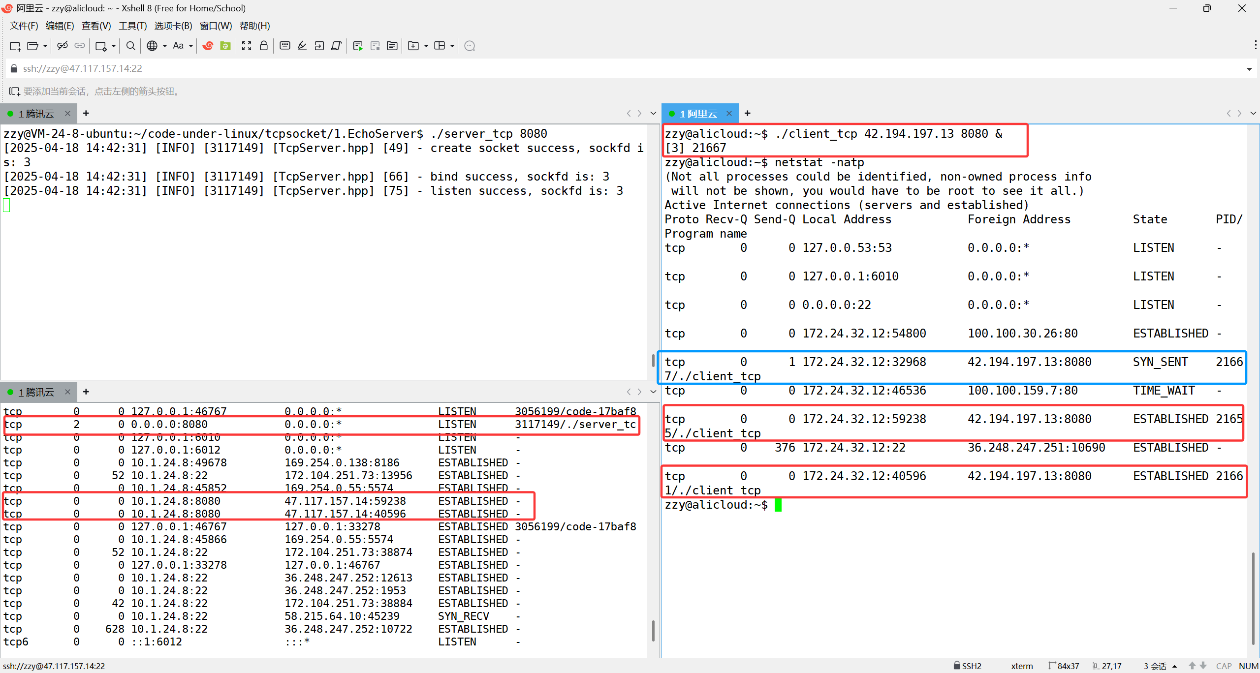Click the disconnect session icon

pos(62,46)
